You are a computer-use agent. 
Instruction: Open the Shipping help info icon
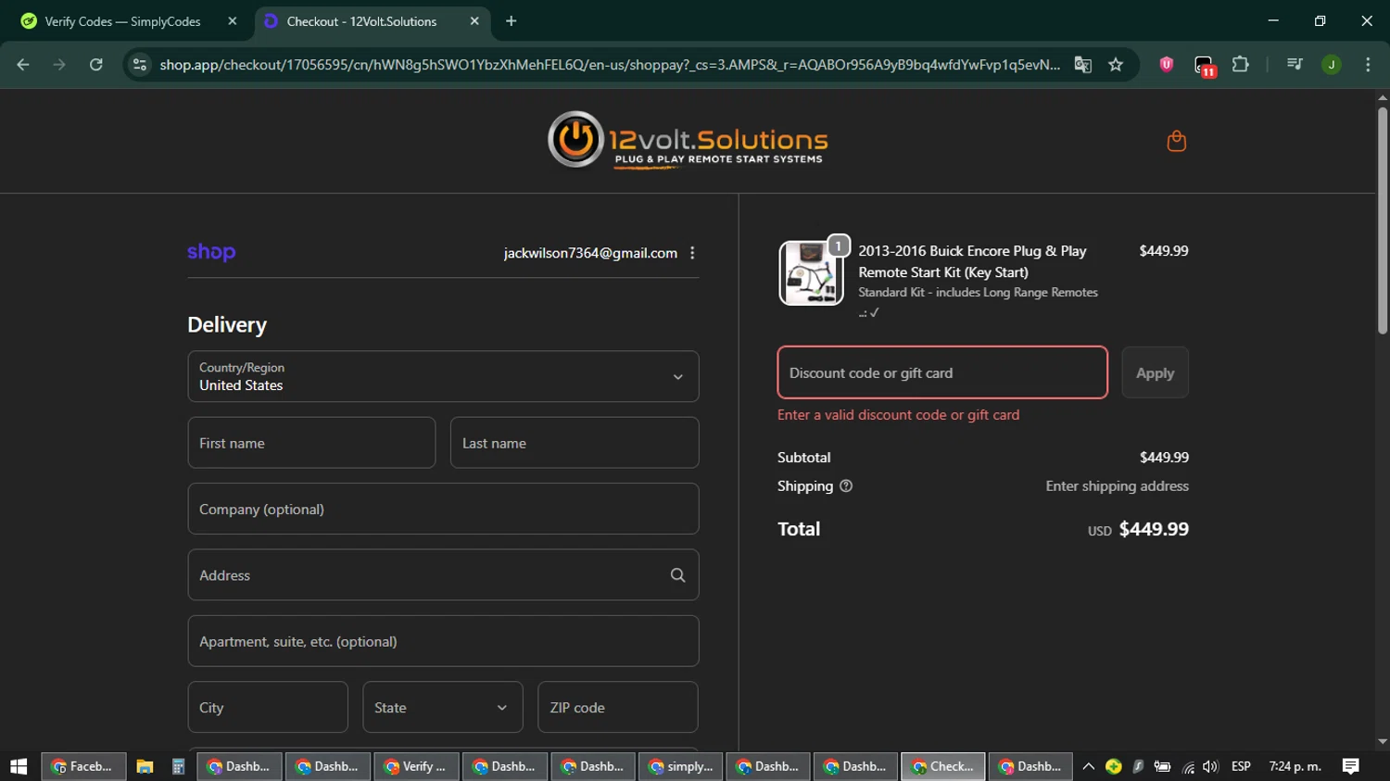click(845, 486)
